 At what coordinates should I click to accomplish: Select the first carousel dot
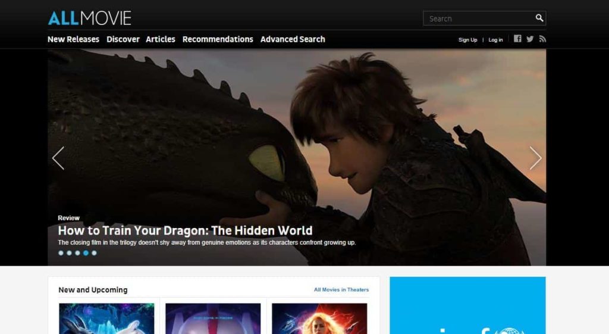tap(61, 253)
